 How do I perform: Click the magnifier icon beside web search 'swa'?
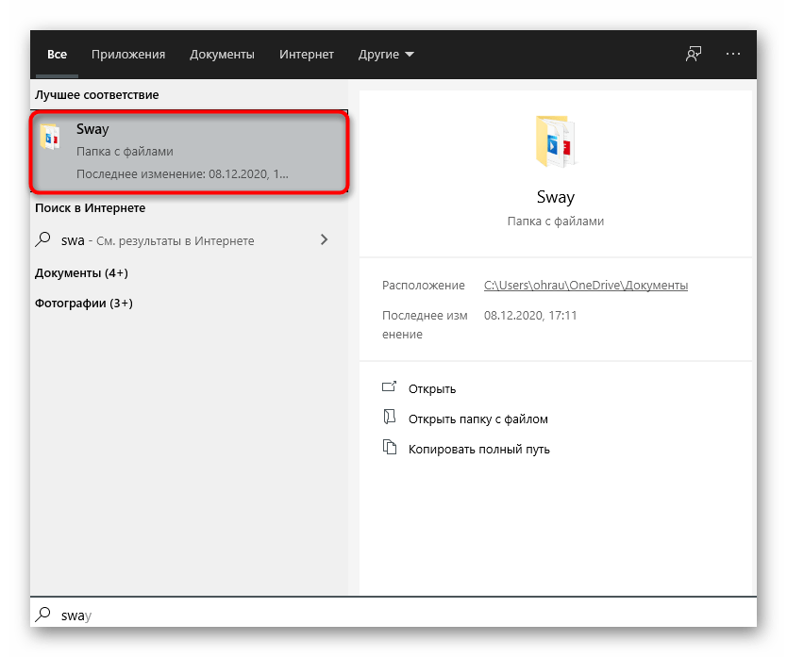pyautogui.click(x=43, y=240)
